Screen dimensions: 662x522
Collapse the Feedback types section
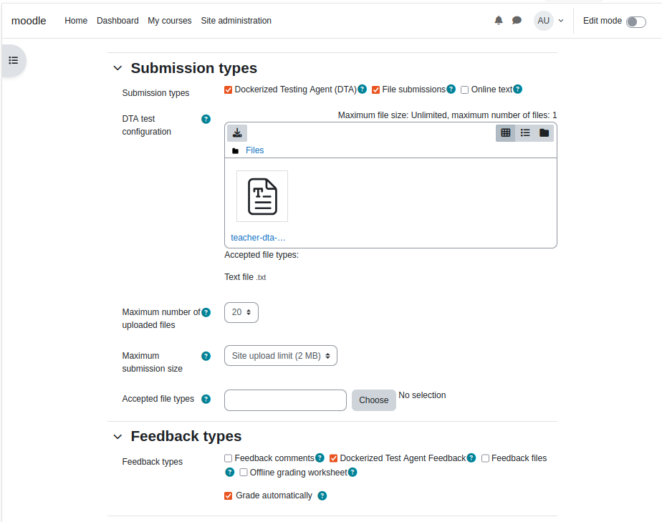coord(117,437)
